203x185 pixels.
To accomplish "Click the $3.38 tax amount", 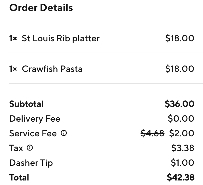I will pos(183,148).
